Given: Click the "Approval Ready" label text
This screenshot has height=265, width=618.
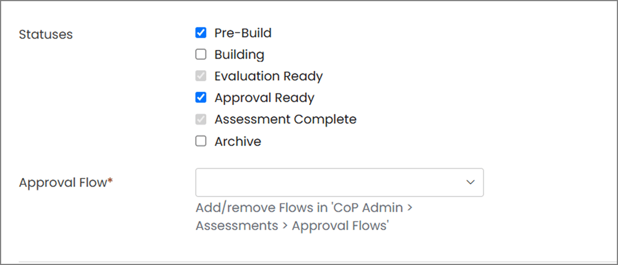Looking at the screenshot, I should (264, 98).
